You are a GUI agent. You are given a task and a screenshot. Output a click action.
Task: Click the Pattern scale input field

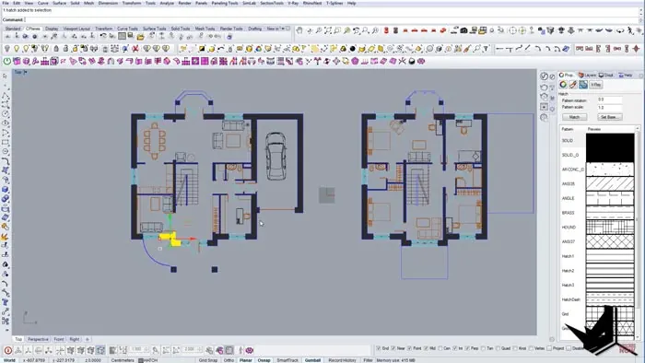609,107
